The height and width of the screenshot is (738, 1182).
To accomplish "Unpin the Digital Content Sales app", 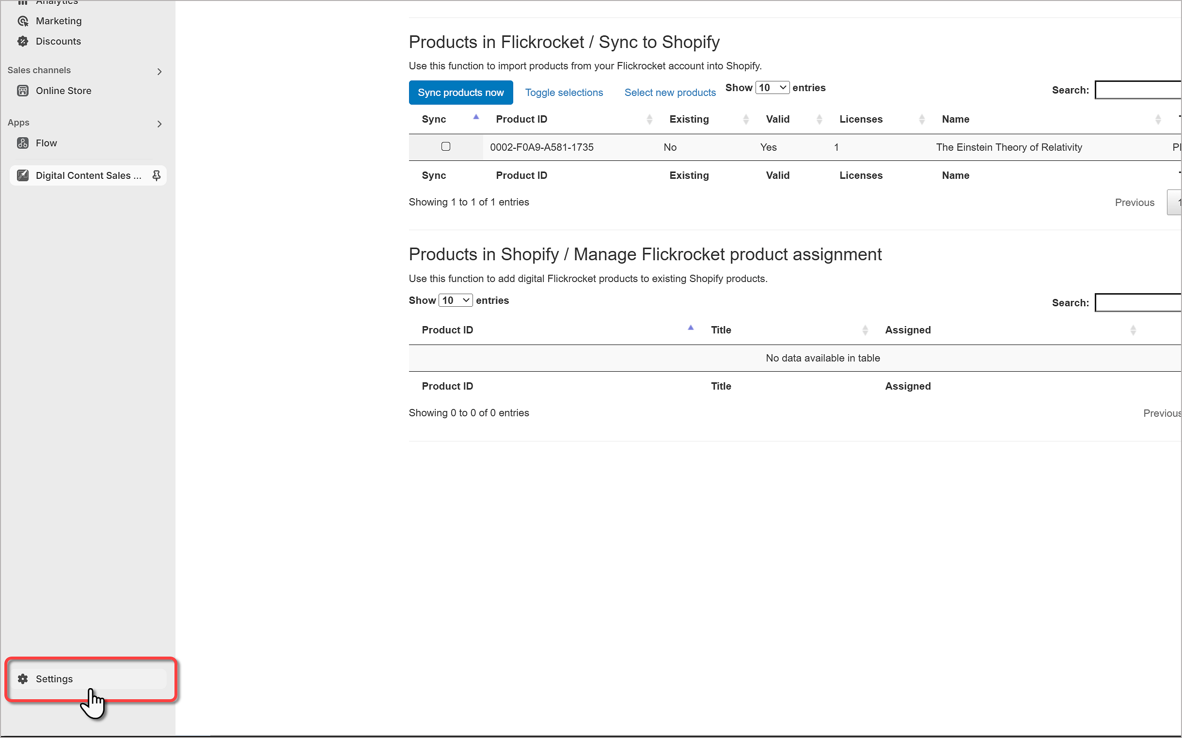I will point(156,176).
